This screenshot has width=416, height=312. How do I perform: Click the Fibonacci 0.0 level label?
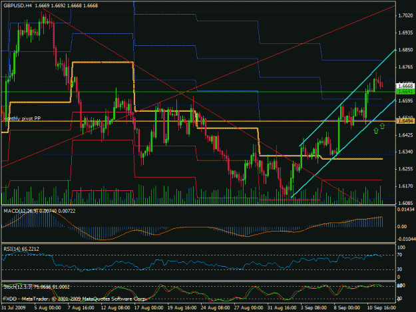pos(391,196)
